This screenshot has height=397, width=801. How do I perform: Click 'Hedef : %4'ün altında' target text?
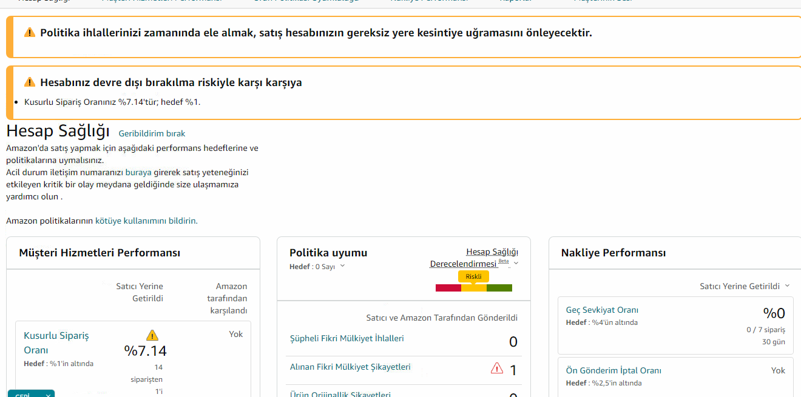pyautogui.click(x=602, y=322)
